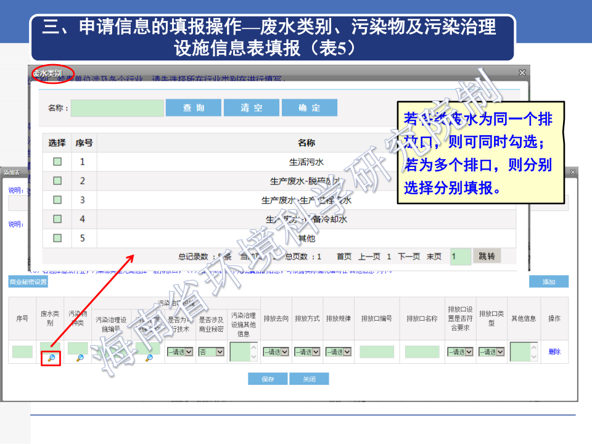
Task: Go to 下一页 next page
Action: (409, 257)
